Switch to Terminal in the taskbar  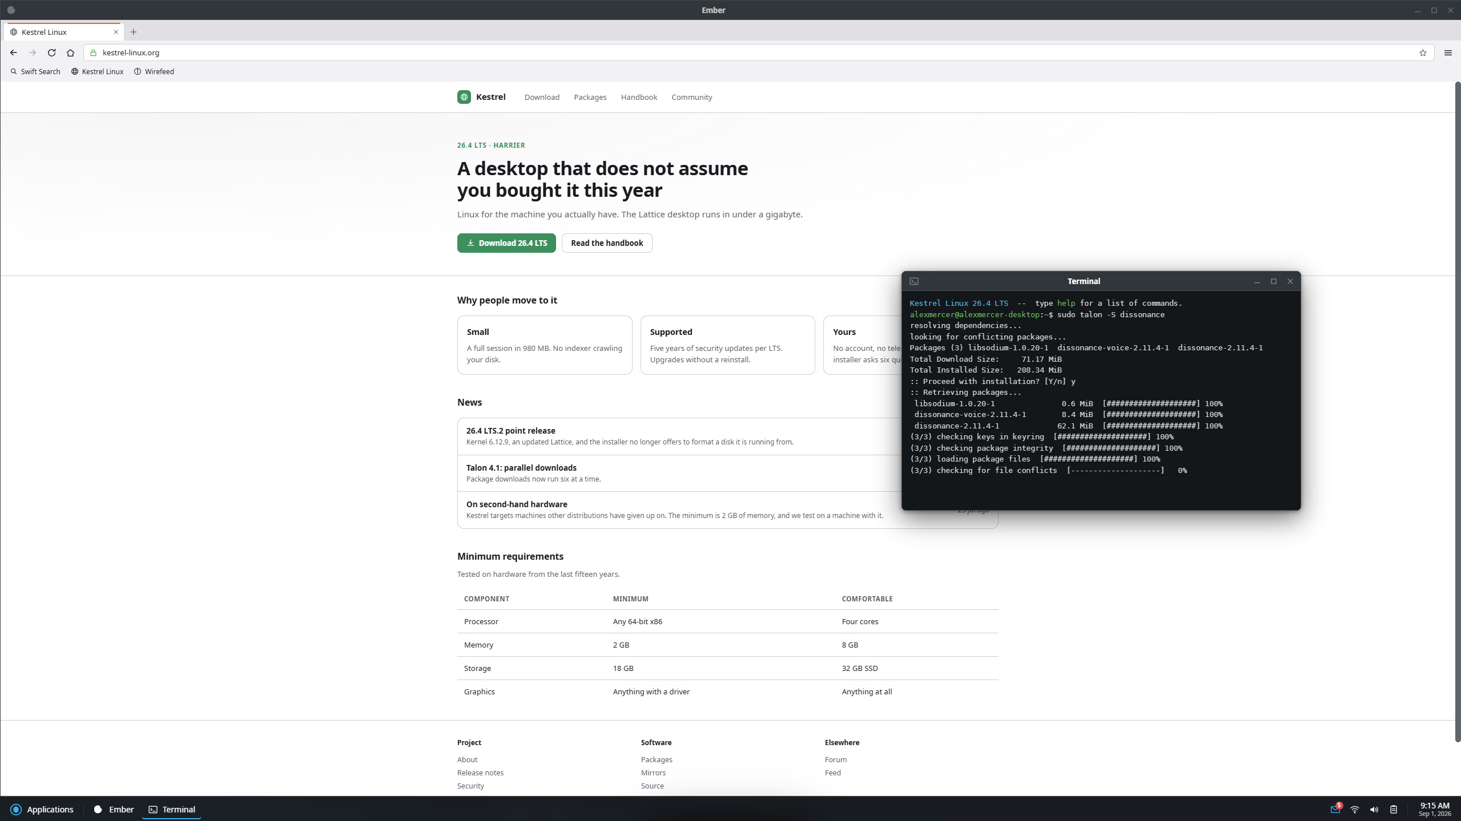pyautogui.click(x=171, y=809)
